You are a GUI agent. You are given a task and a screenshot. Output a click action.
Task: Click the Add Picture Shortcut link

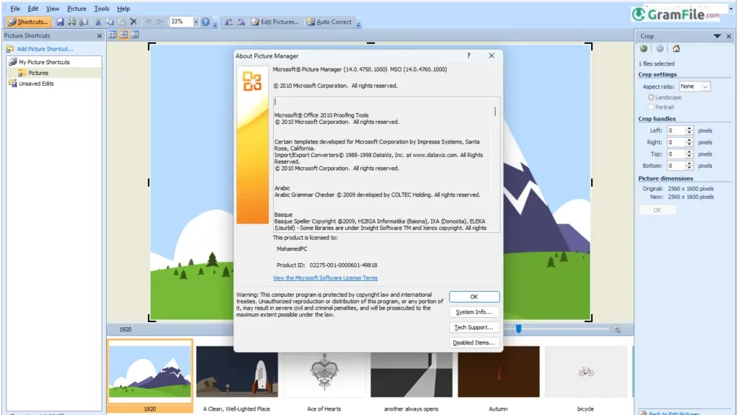[45, 49]
